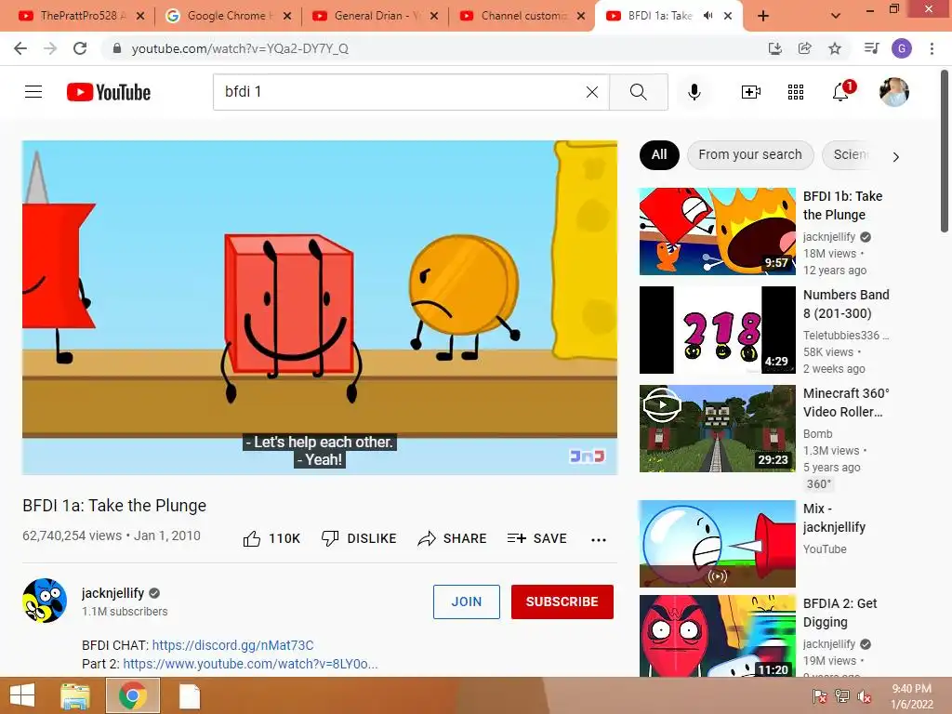This screenshot has height=714, width=952.
Task: Bookmark this page with star
Action: click(x=835, y=48)
